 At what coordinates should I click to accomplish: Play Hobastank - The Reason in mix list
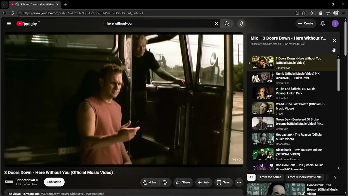pyautogui.click(x=292, y=139)
